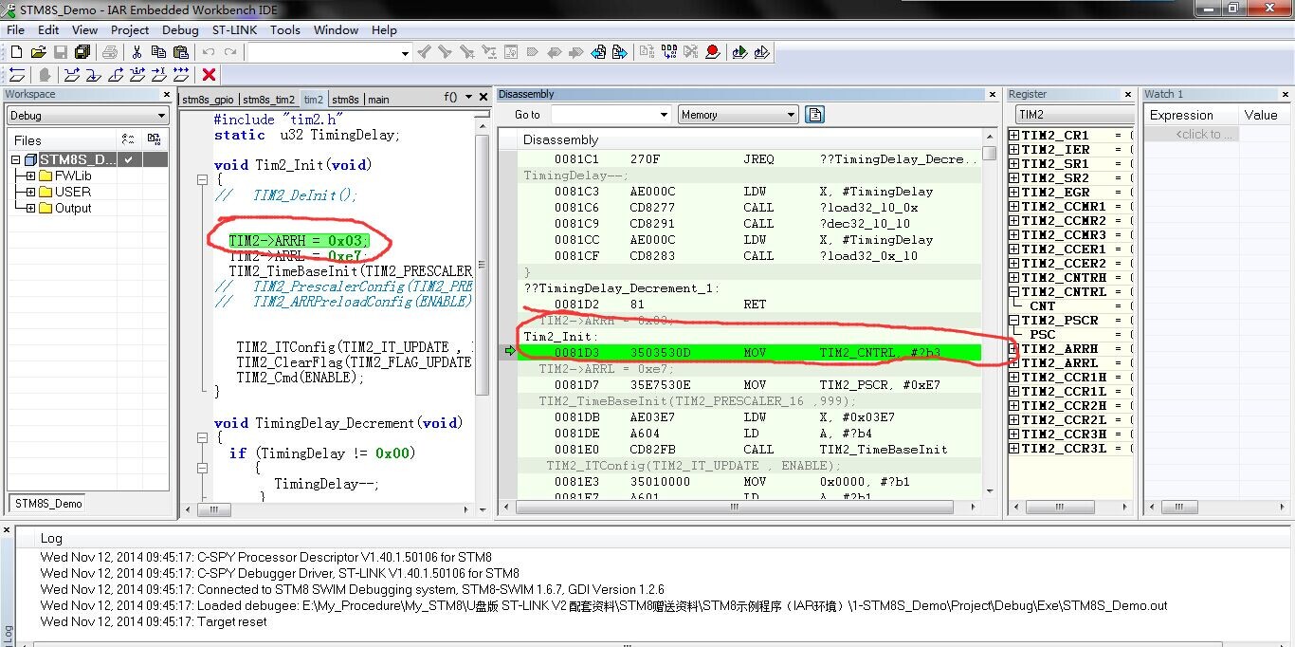The height and width of the screenshot is (647, 1295).
Task: Collapse the TIM2_PSCR register
Action: coord(1014,321)
